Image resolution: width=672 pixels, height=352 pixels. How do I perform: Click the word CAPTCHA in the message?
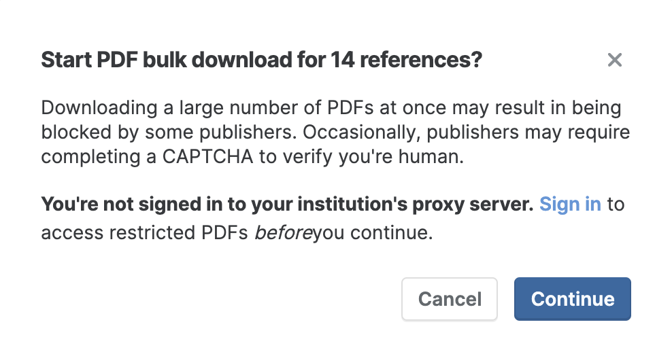[x=207, y=157]
